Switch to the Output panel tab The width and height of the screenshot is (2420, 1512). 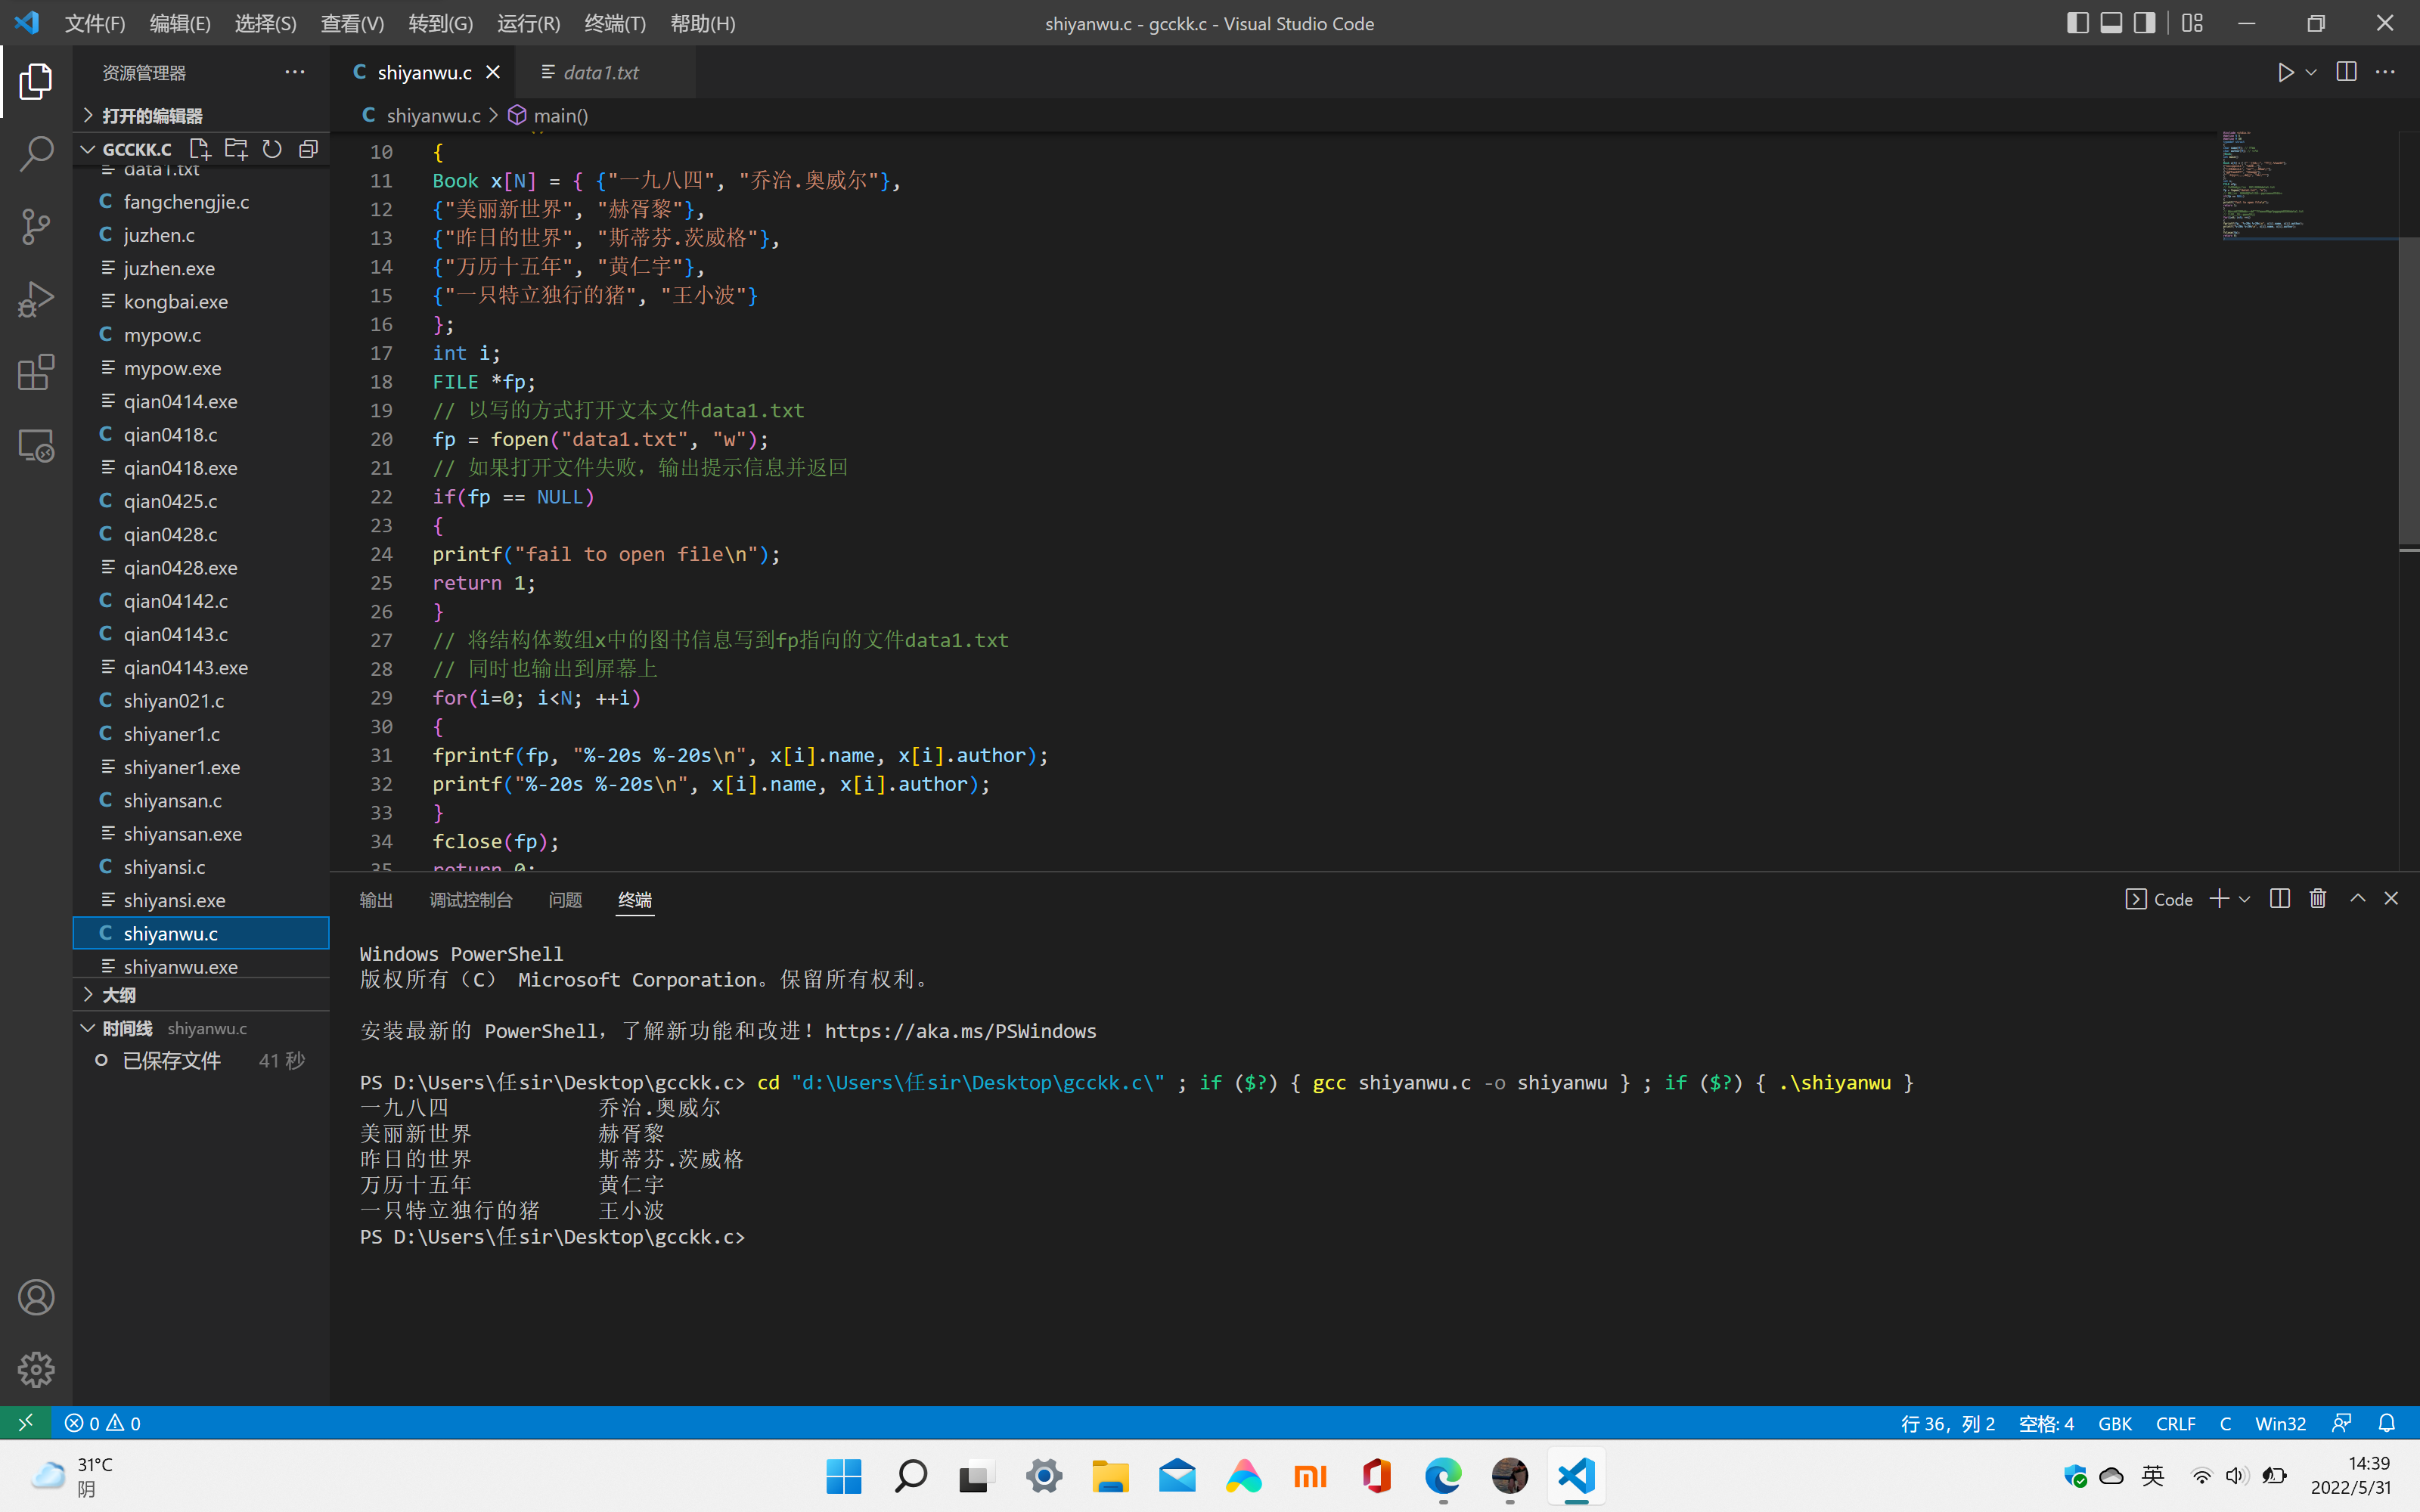coord(376,900)
